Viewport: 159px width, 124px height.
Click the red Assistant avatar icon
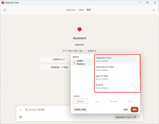pos(79,29)
